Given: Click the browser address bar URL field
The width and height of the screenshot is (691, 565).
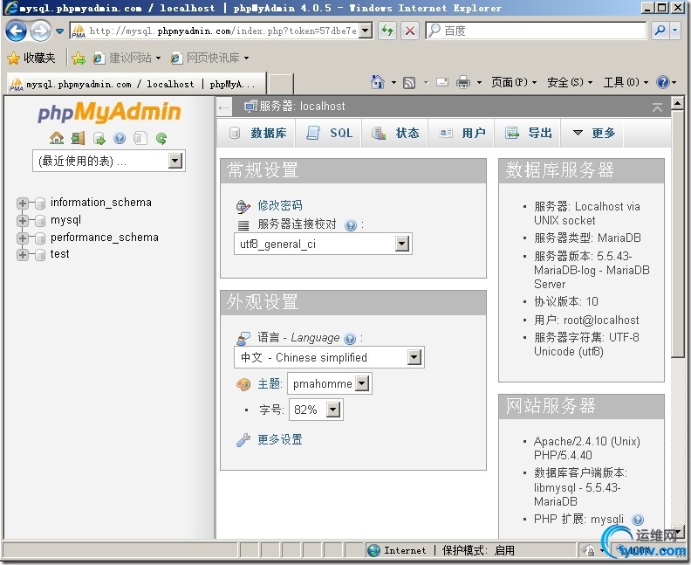Looking at the screenshot, I should [222, 31].
